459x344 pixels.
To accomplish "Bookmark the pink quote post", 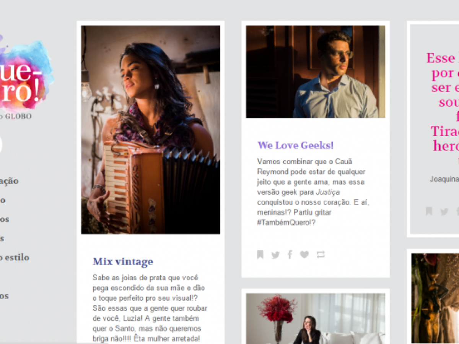I will coord(429,211).
